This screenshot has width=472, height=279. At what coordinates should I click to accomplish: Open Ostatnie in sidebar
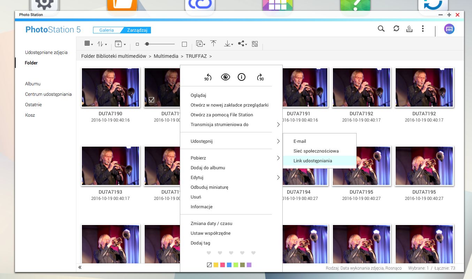pyautogui.click(x=33, y=104)
